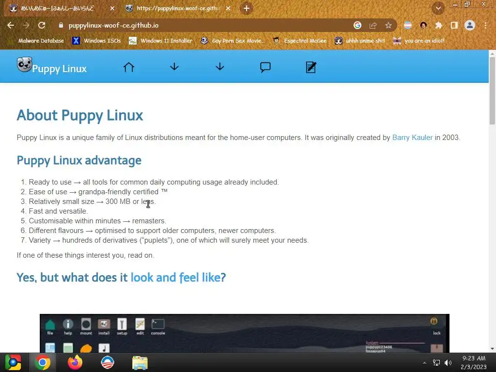Click the Puppy Linux logo

pos(24,64)
